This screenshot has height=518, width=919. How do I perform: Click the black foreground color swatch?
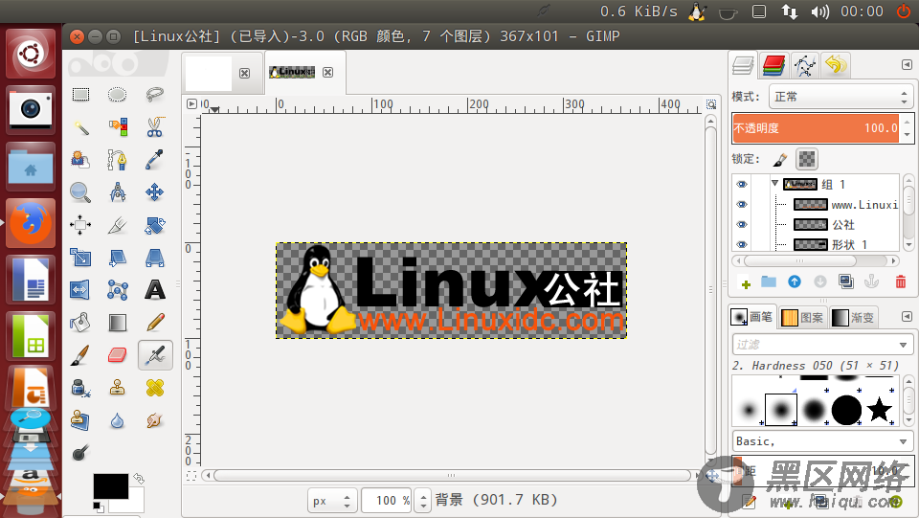point(110,485)
